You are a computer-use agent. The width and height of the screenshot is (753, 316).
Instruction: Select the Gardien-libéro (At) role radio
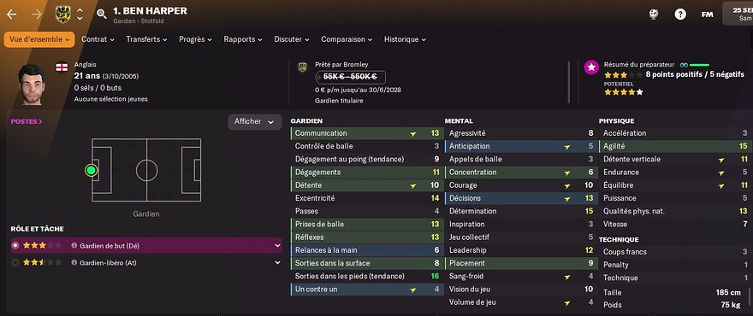[15, 262]
